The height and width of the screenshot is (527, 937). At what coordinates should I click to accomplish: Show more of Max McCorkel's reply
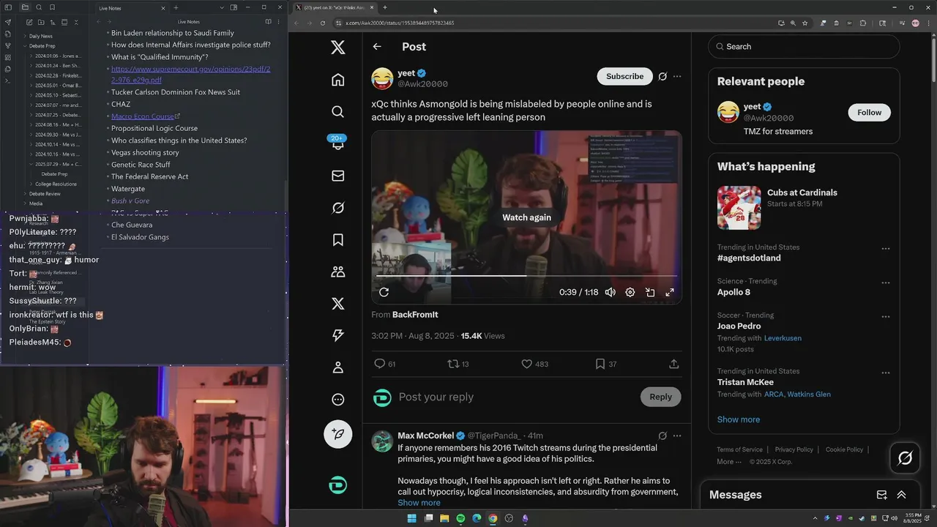tap(419, 503)
